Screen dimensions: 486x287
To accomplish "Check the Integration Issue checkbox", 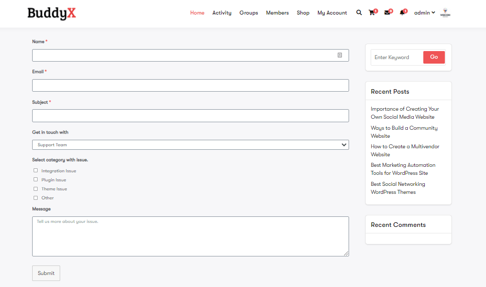I will pyautogui.click(x=36, y=171).
